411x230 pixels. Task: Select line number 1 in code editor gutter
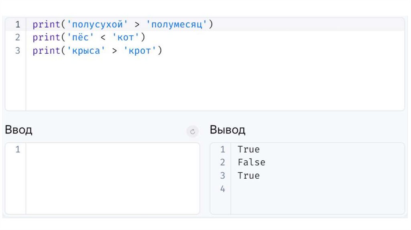tap(17, 24)
